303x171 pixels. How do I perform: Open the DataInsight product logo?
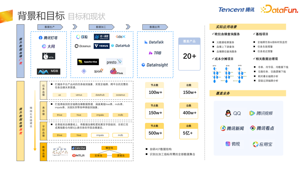tap(155, 65)
